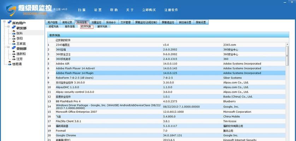Screen dimensions: 296x141
Task: Select the 百度安全控件 row
Action: [x=166, y=97]
